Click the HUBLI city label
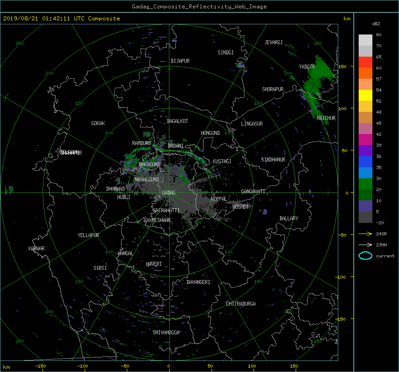 click(124, 197)
